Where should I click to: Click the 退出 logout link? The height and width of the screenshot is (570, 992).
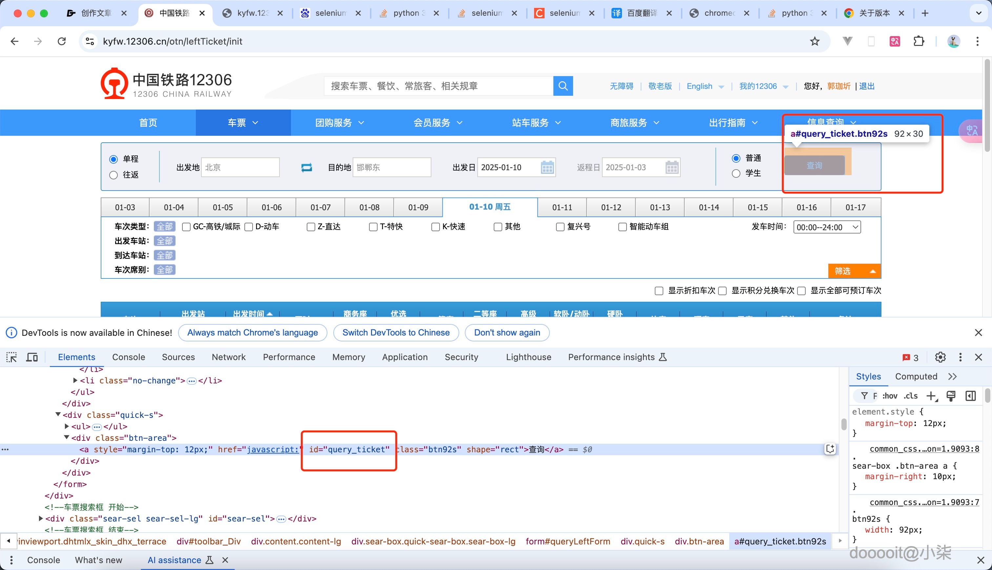coord(867,86)
